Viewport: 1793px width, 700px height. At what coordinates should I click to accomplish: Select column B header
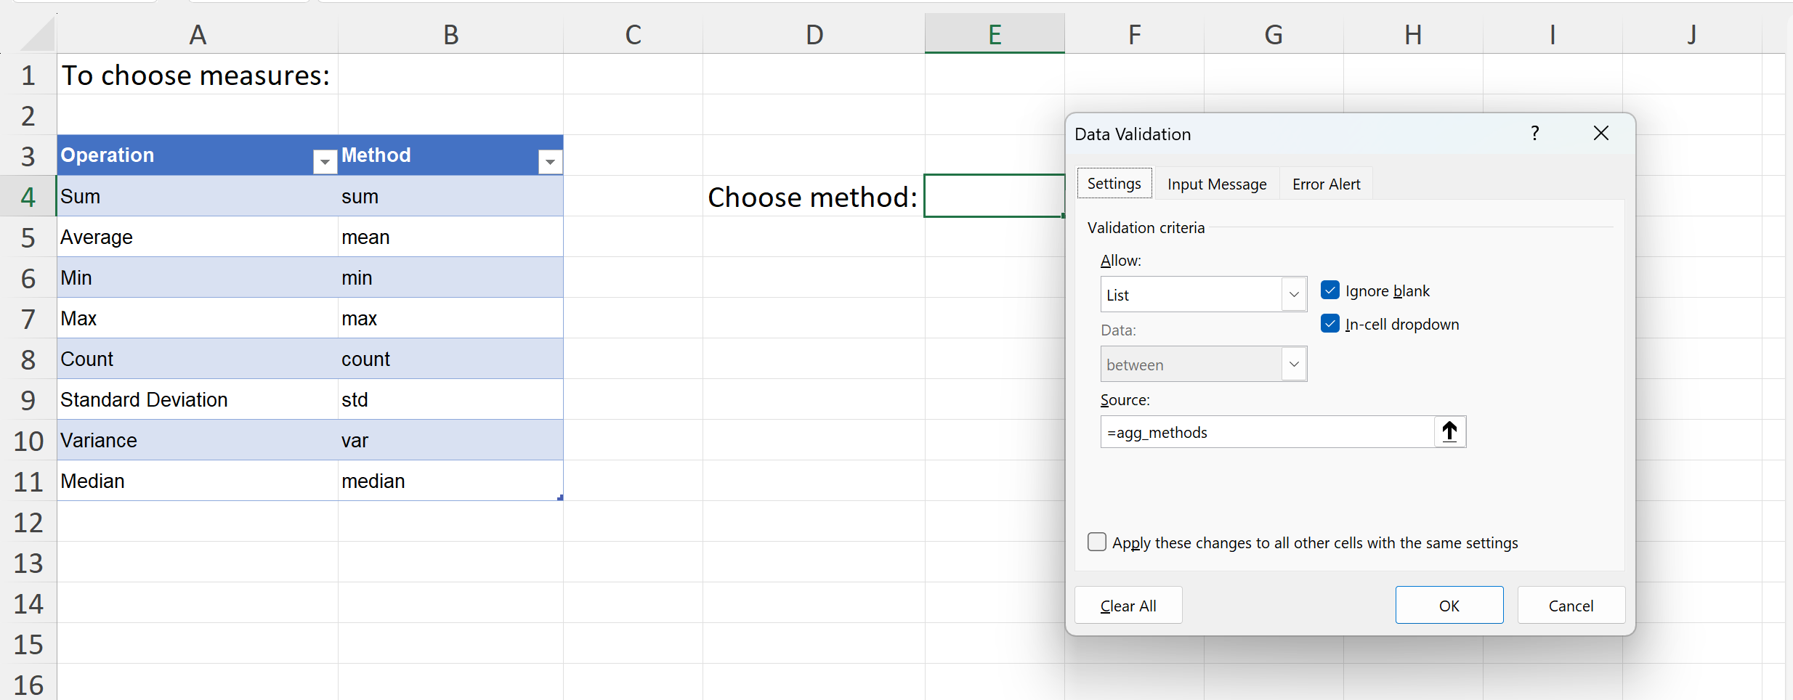coord(450,35)
